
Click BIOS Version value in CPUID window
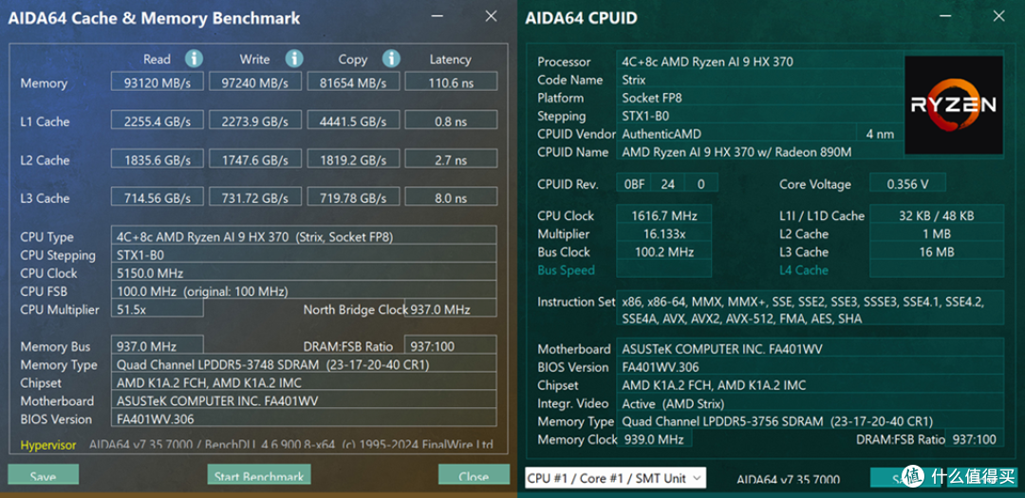click(x=810, y=367)
